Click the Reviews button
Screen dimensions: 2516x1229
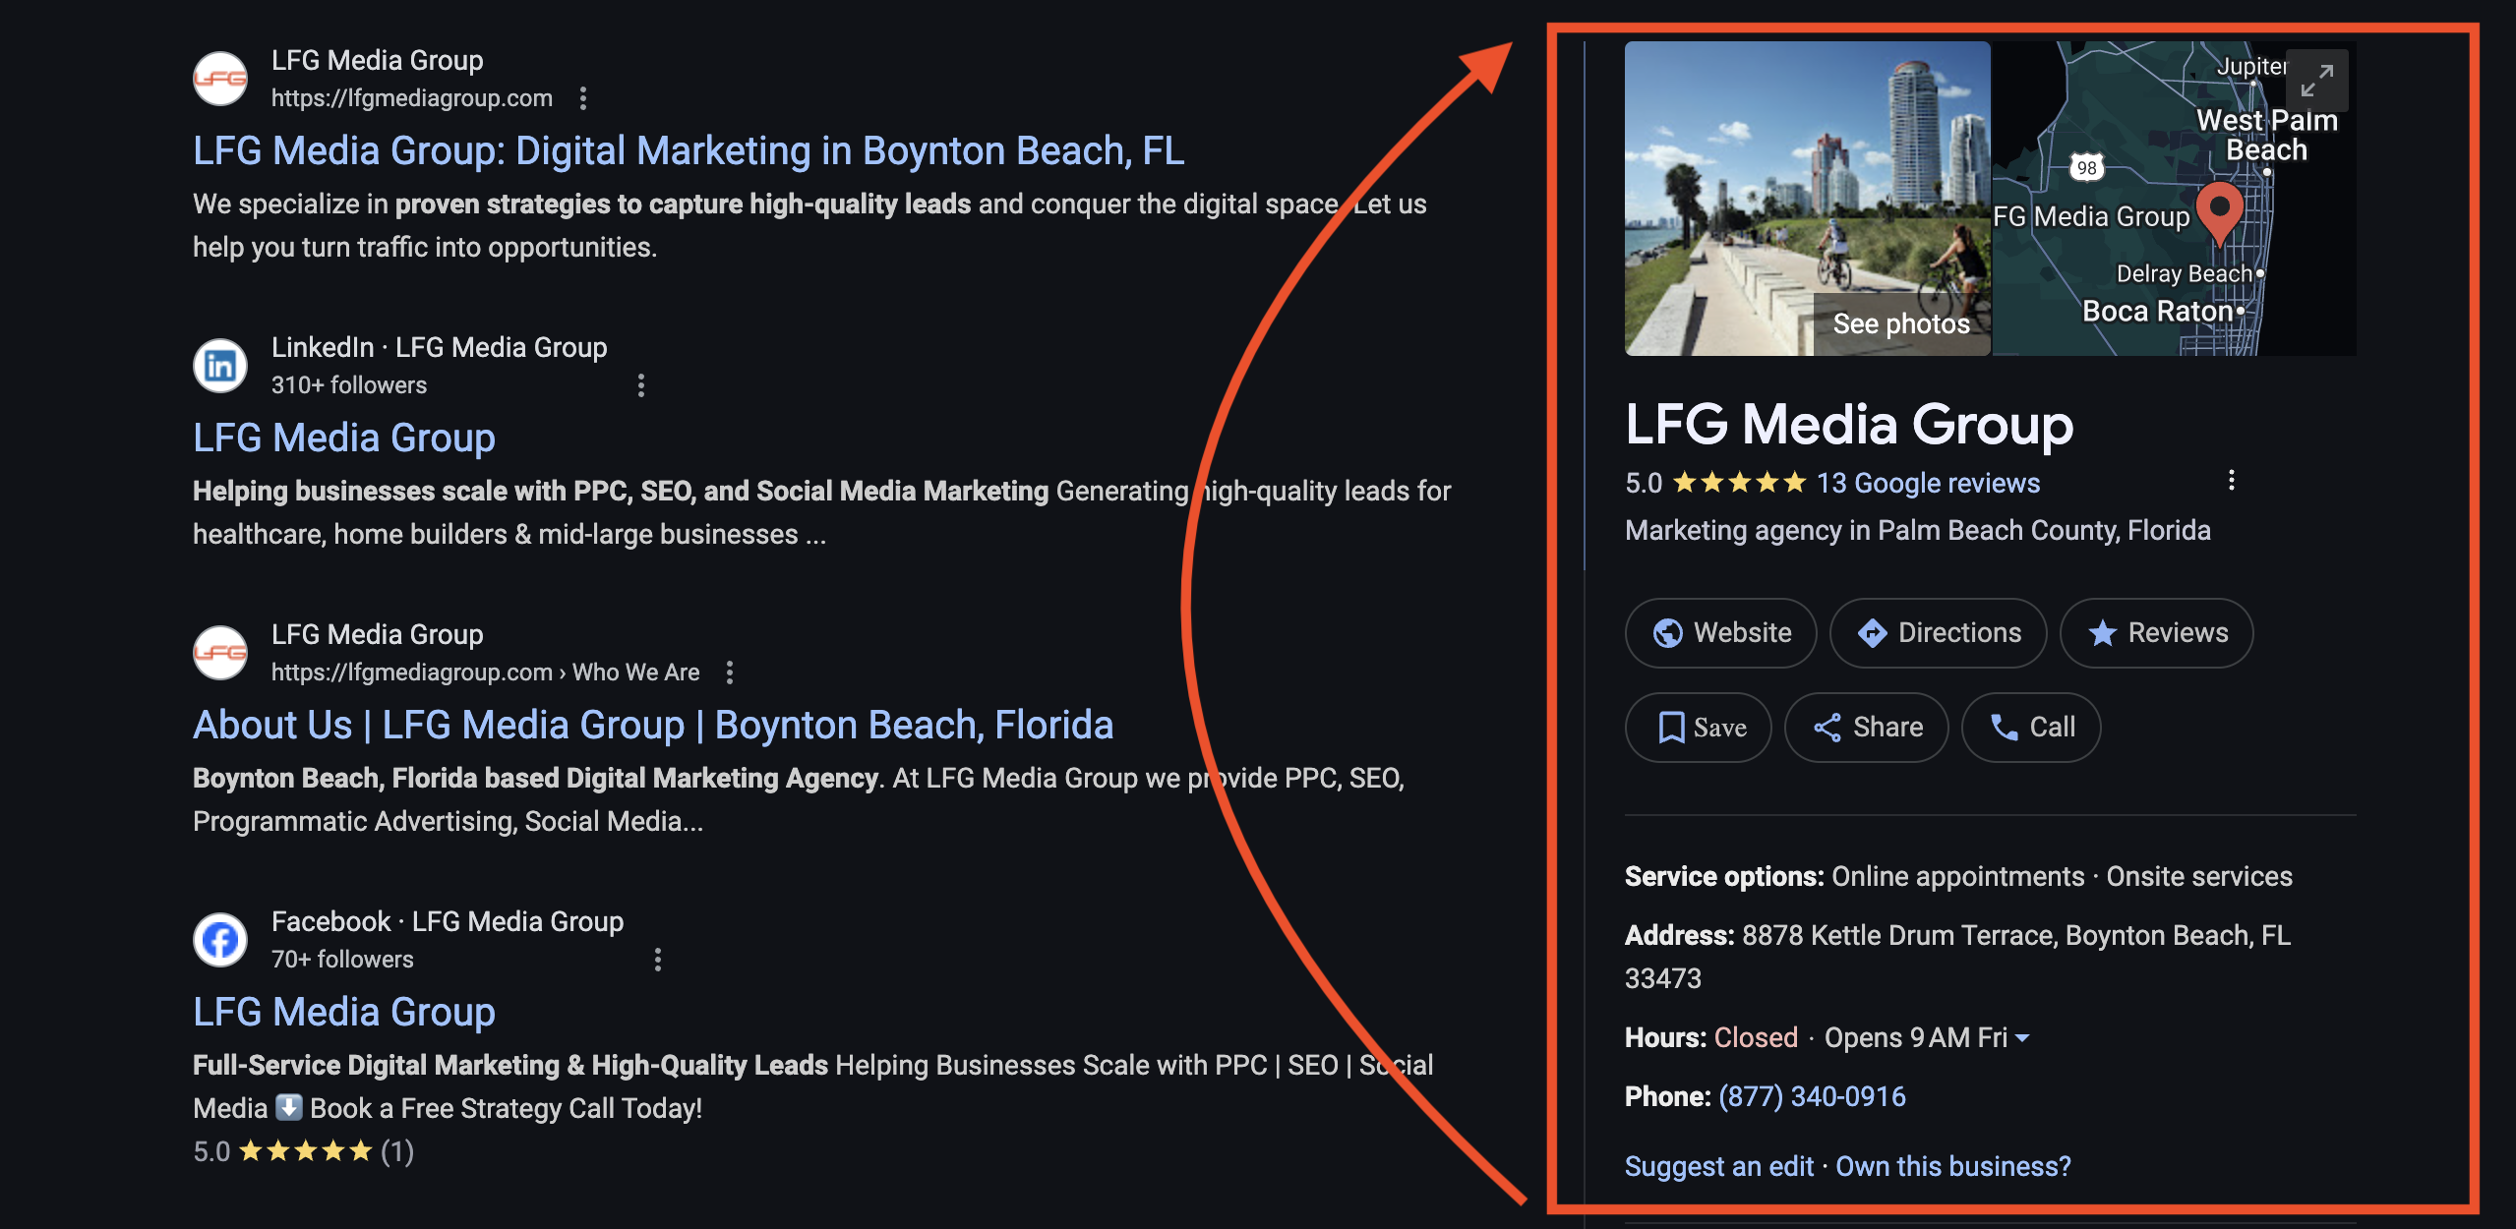[x=2156, y=633]
